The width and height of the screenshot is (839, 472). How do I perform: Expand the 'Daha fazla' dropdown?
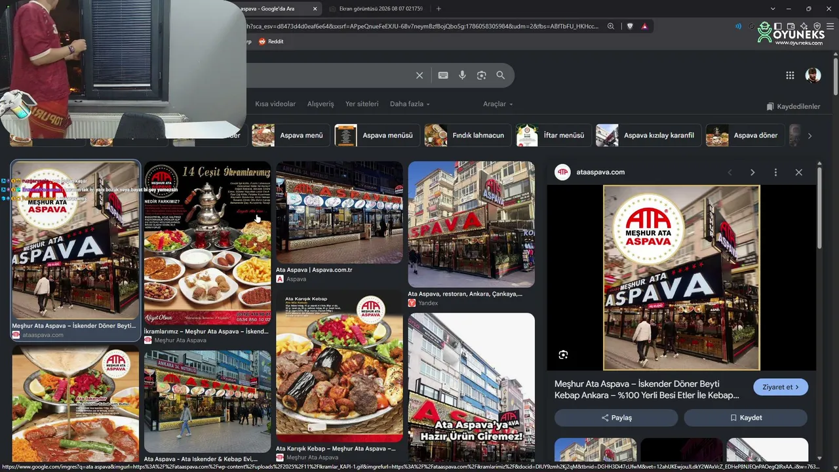click(x=410, y=104)
